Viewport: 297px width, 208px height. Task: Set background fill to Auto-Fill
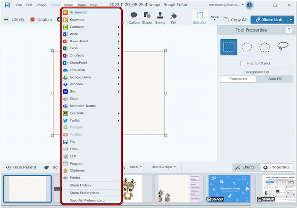(275, 79)
